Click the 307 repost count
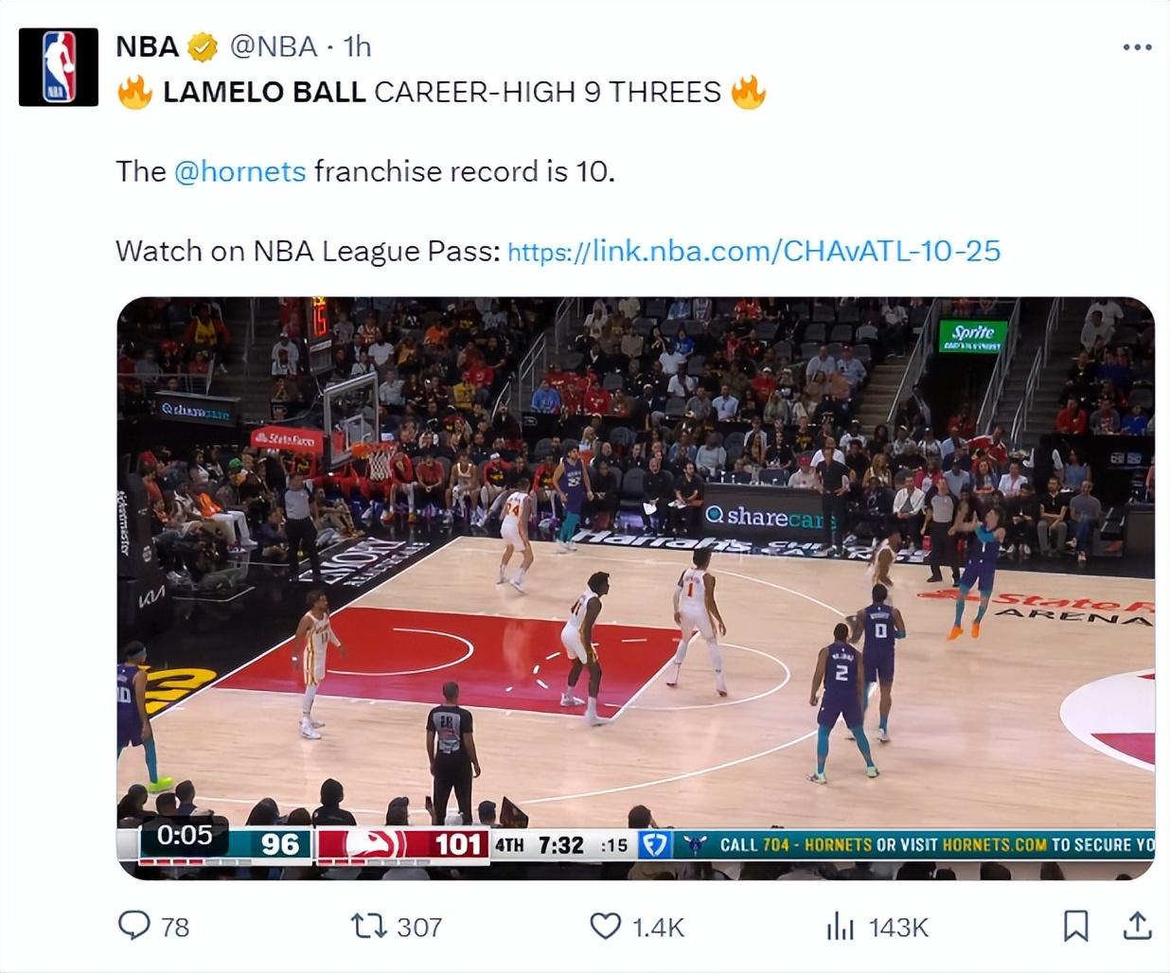 (419, 927)
